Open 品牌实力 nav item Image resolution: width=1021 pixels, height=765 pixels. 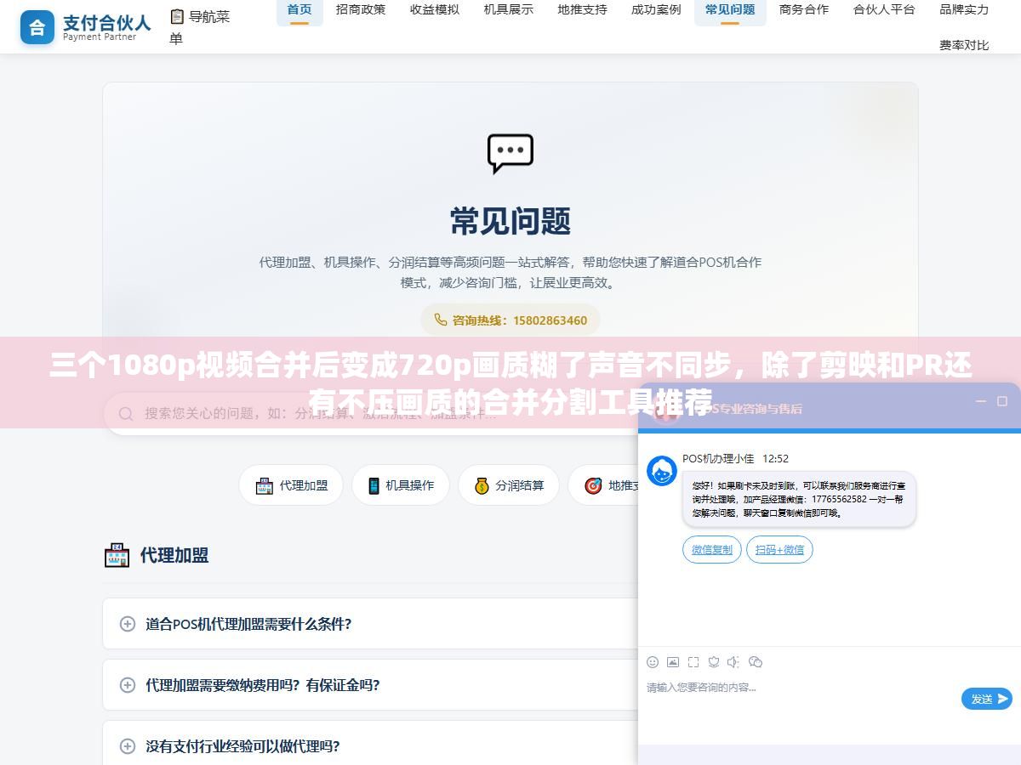click(x=964, y=10)
